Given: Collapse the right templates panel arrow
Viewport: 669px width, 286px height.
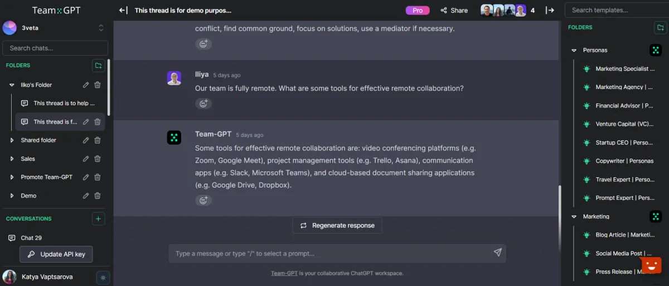Looking at the screenshot, I should [x=550, y=10].
